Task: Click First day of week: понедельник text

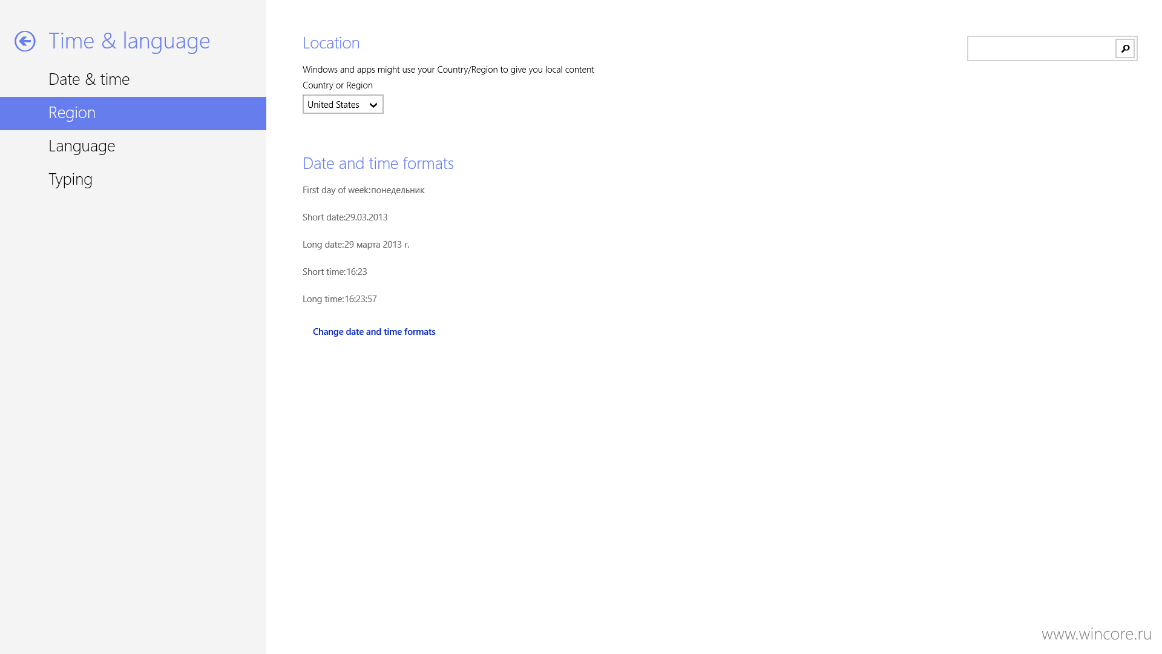Action: (x=364, y=190)
